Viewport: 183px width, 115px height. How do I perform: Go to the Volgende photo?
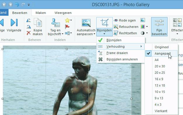tap(14, 26)
